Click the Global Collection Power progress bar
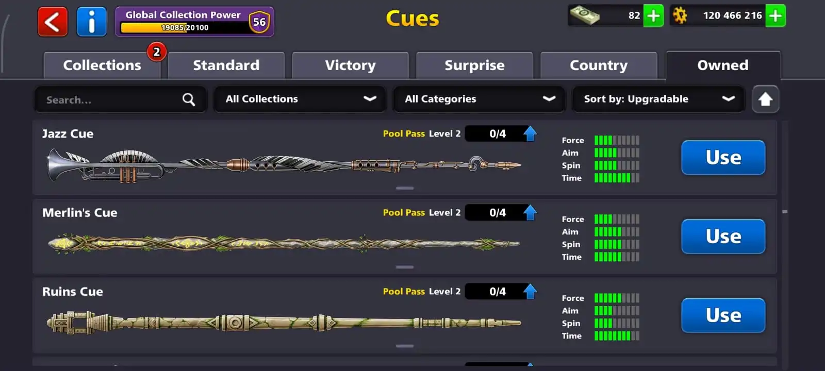 pyautogui.click(x=185, y=28)
